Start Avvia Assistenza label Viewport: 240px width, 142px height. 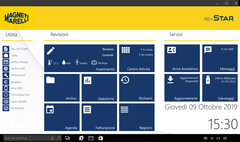tap(185, 69)
